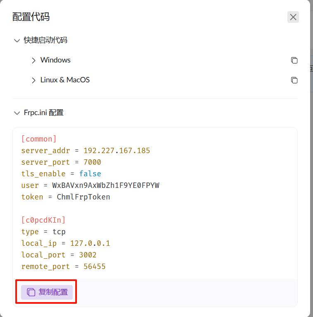Close the 配置代码 dialog

(293, 17)
